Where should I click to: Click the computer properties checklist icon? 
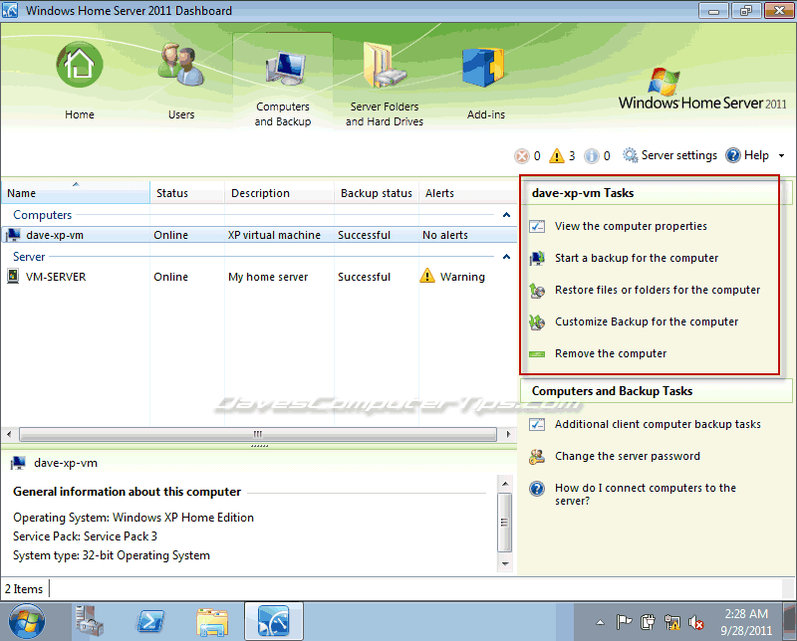click(x=537, y=226)
